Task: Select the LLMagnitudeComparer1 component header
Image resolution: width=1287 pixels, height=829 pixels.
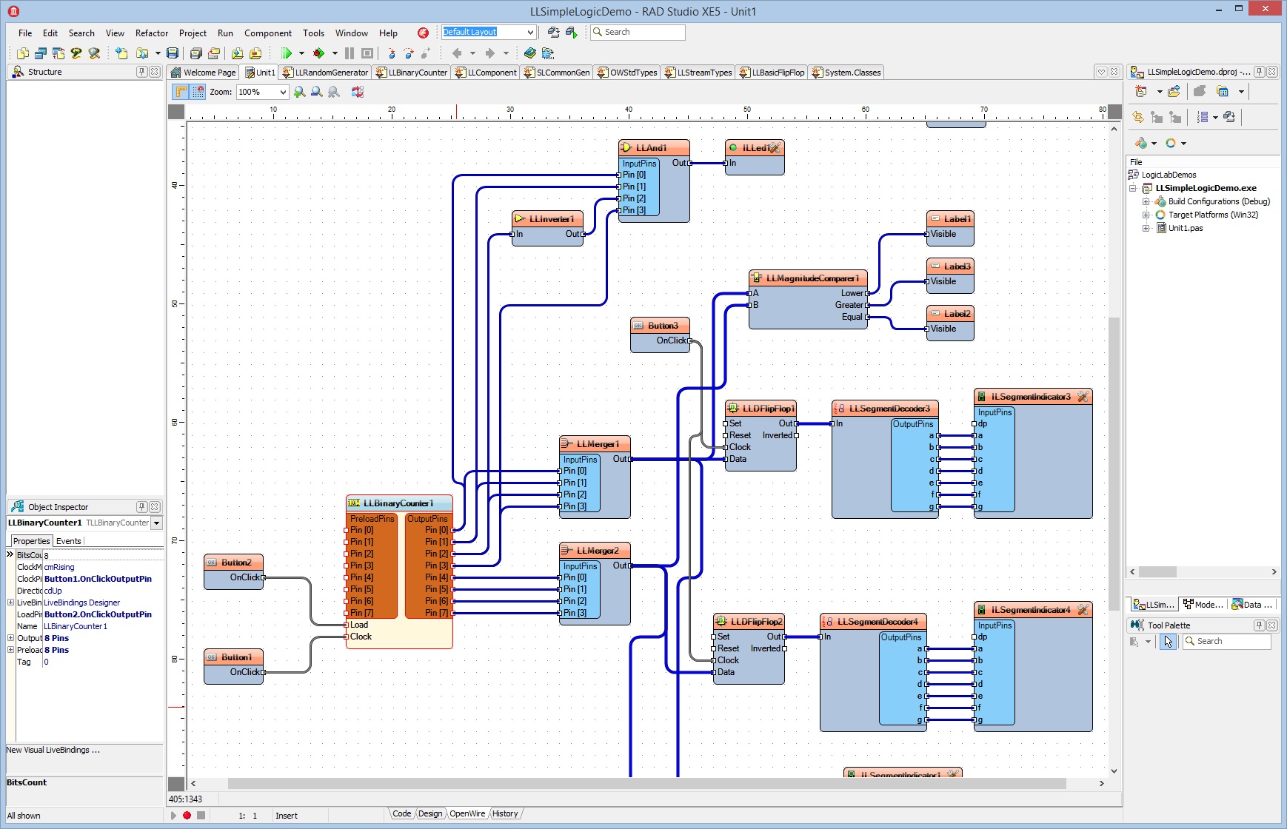Action: pos(808,278)
